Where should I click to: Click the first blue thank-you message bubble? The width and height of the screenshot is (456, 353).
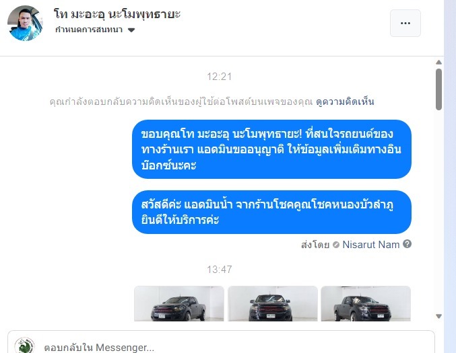pos(271,149)
